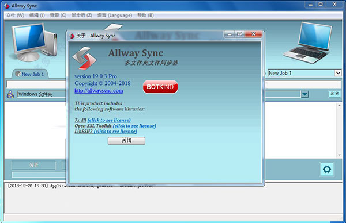Close the main Allway Sync window
346x223 pixels.
pyautogui.click(x=334, y=5)
